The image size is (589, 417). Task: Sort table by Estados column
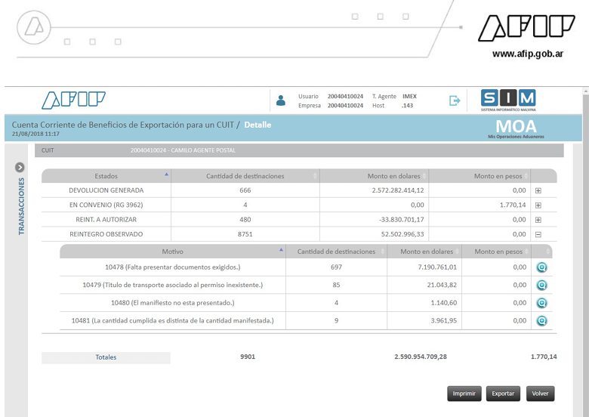click(106, 176)
